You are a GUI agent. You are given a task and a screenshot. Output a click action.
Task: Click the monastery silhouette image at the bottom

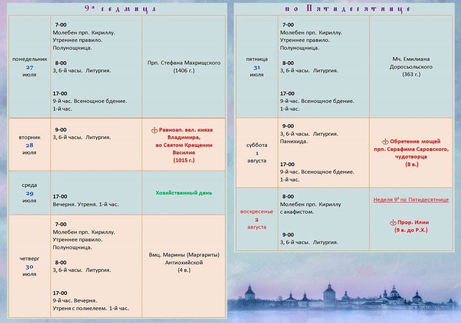(x=344, y=298)
